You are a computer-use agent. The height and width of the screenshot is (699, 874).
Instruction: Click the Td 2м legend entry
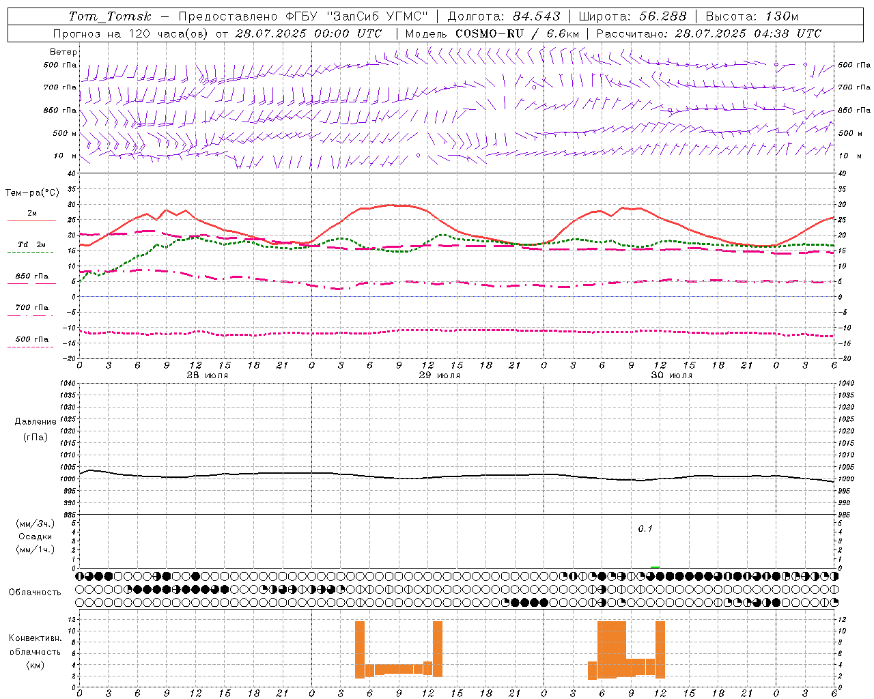[32, 244]
